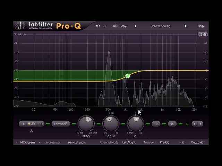The height and width of the screenshot is (166, 222).
Task: Change Channel Mode from Left/Right
Action: 129,142
